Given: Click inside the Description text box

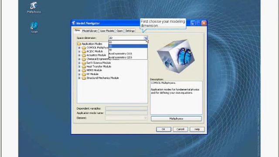Looking at the screenshot, I should [x=176, y=98].
